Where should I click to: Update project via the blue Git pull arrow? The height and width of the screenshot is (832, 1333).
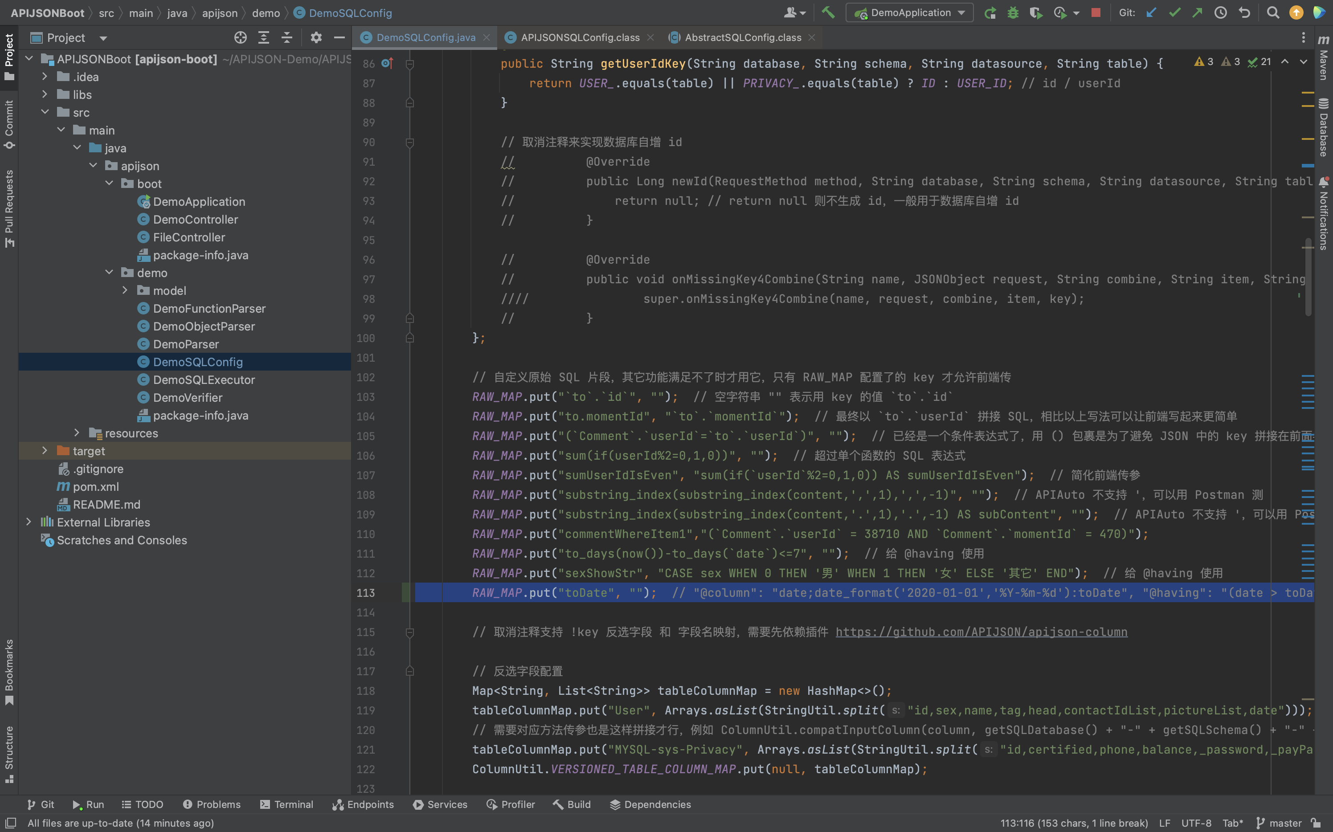tap(1151, 12)
